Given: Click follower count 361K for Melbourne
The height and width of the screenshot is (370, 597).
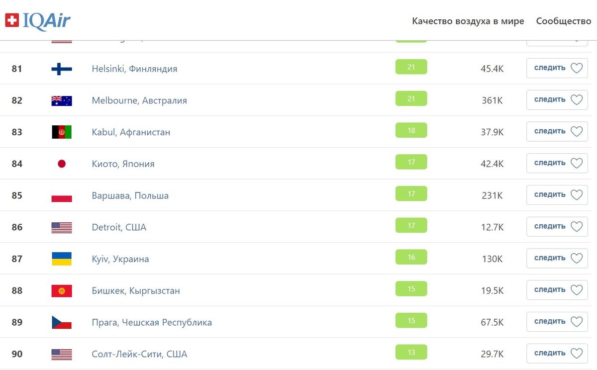Looking at the screenshot, I should point(492,100).
